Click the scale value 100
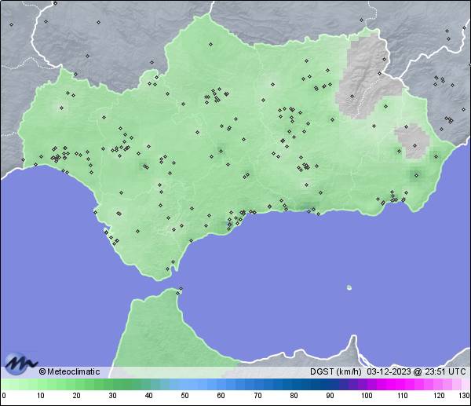The width and height of the screenshot is (471, 406). coord(367,396)
